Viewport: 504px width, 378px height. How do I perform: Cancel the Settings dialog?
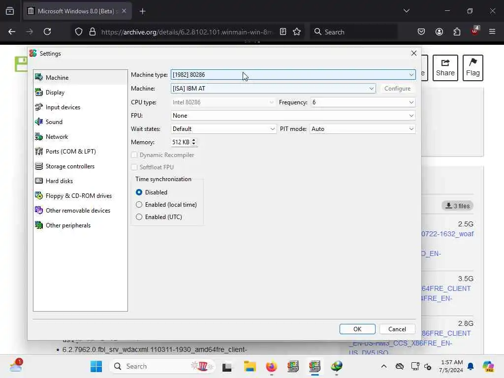pos(397,329)
